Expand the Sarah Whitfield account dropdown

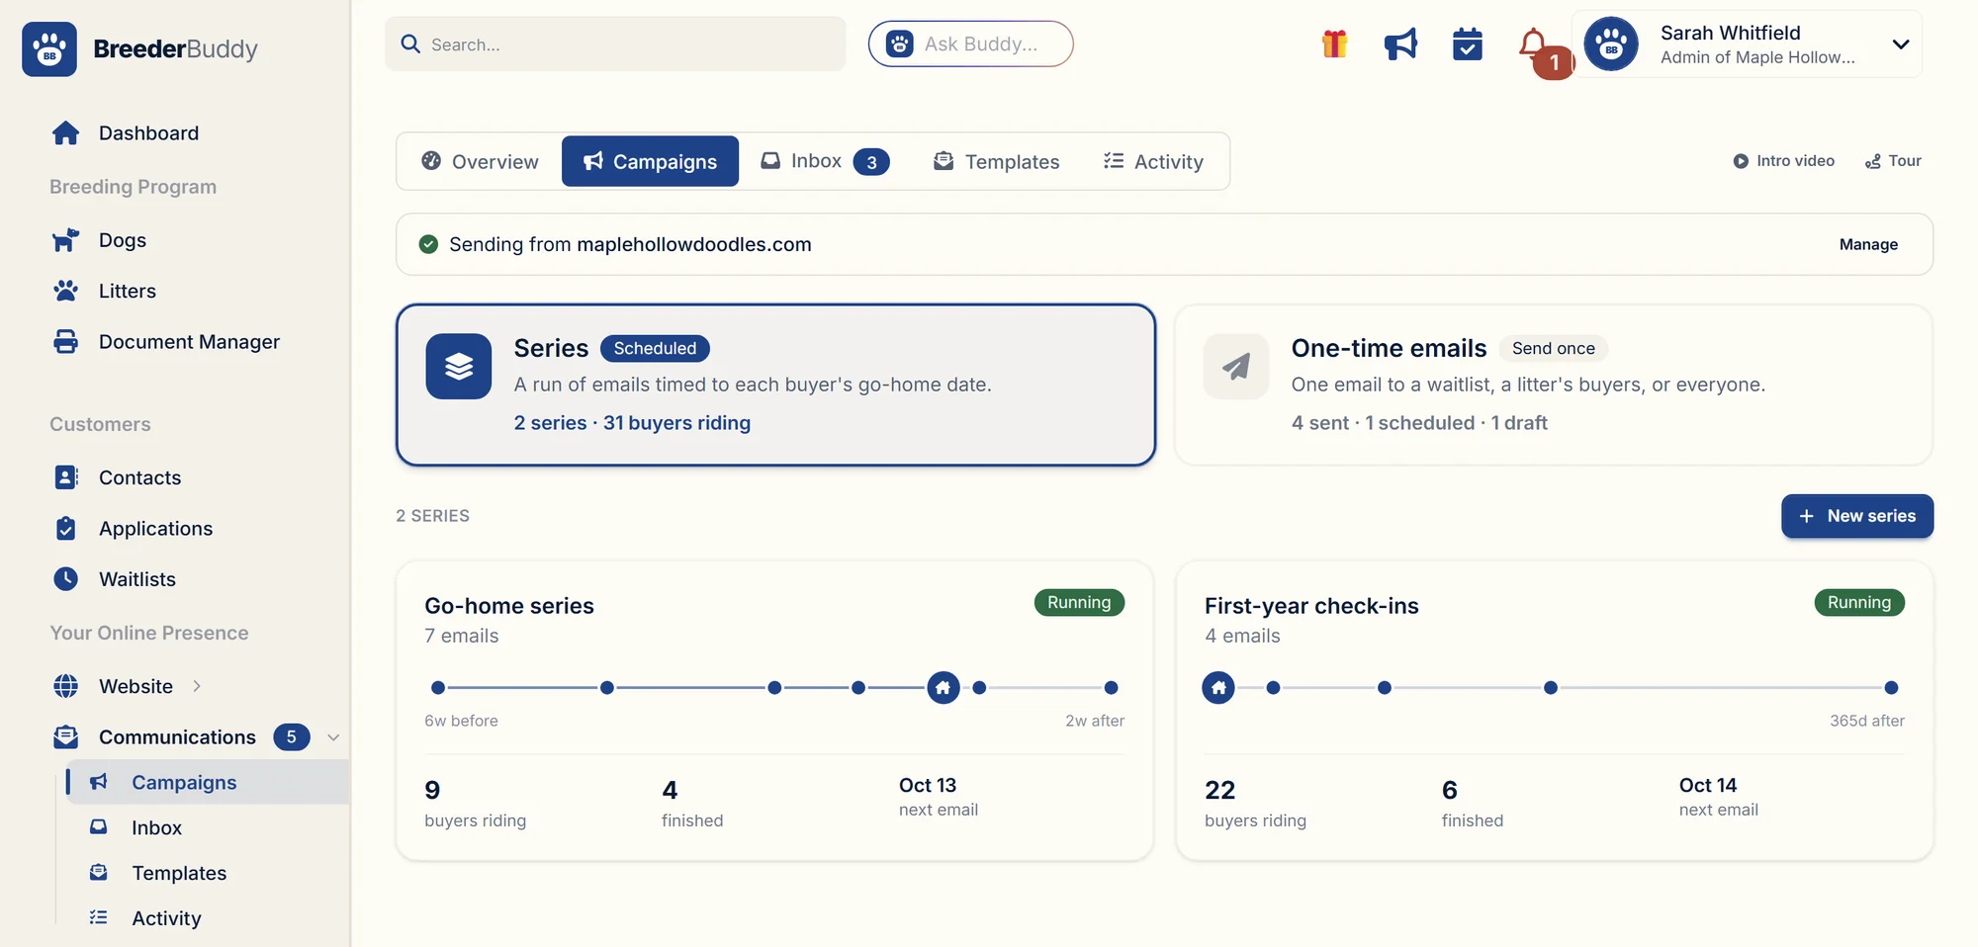(x=1900, y=44)
